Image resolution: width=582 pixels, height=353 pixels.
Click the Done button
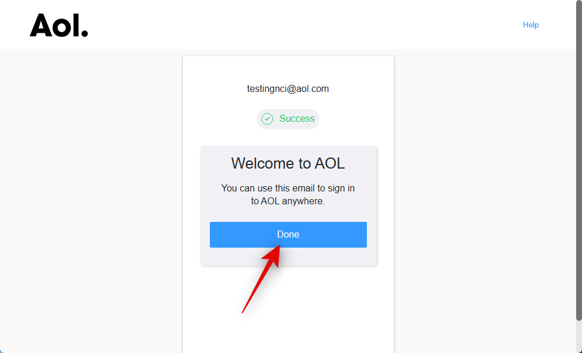coord(288,235)
